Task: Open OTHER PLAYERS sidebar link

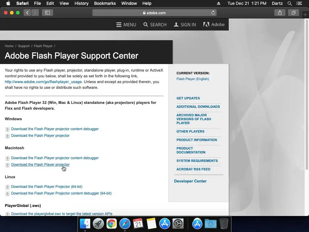Action: pyautogui.click(x=190, y=131)
